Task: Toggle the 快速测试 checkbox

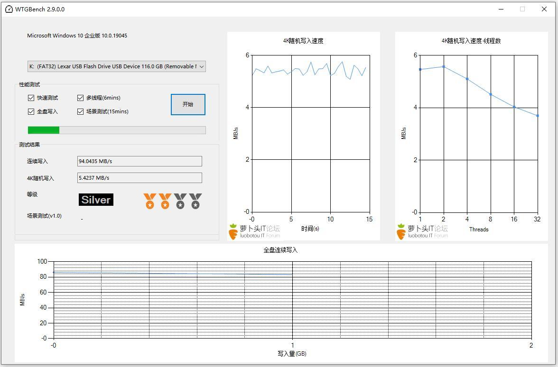Action: [31, 98]
